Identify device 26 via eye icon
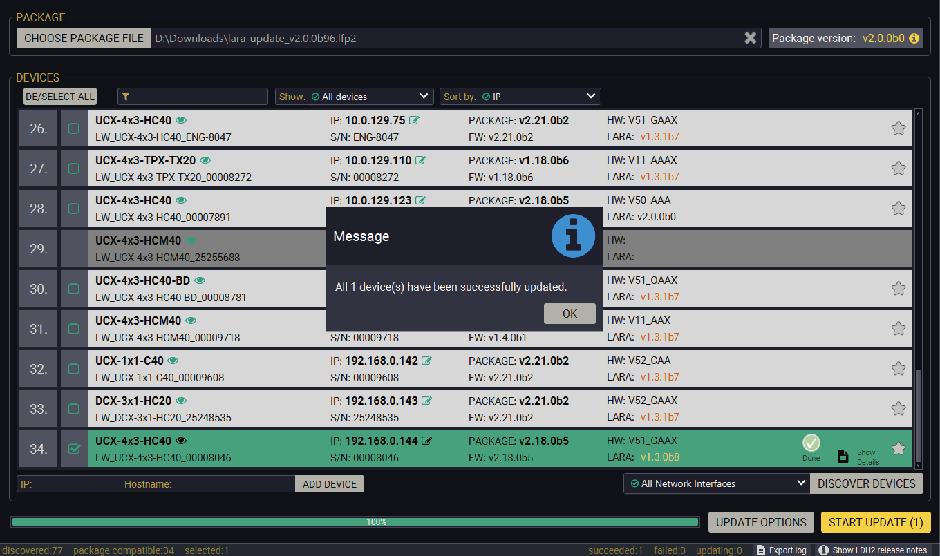This screenshot has height=556, width=940. [181, 120]
